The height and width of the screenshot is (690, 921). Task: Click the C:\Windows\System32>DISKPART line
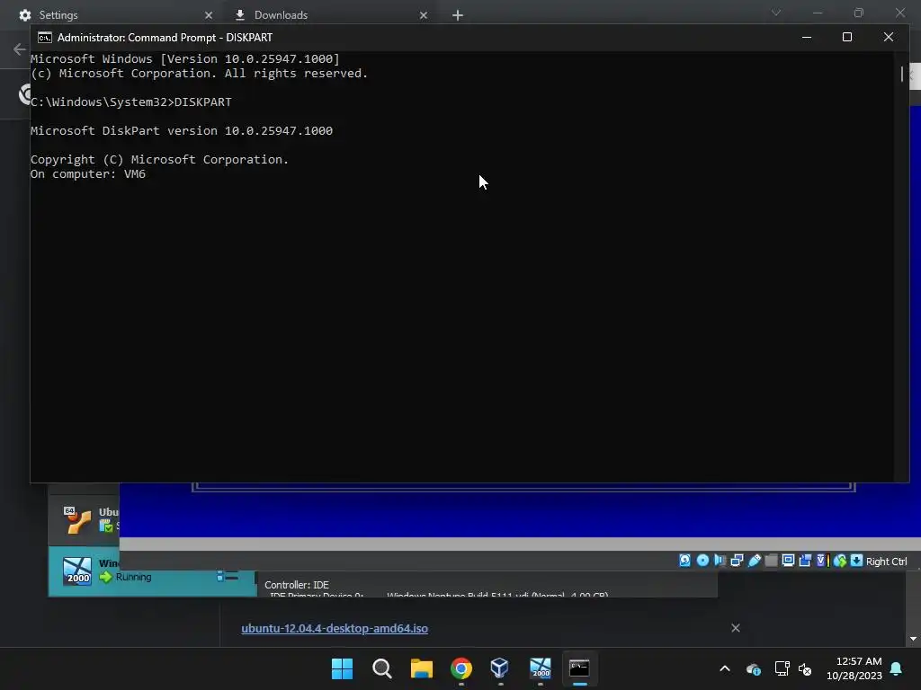[131, 102]
